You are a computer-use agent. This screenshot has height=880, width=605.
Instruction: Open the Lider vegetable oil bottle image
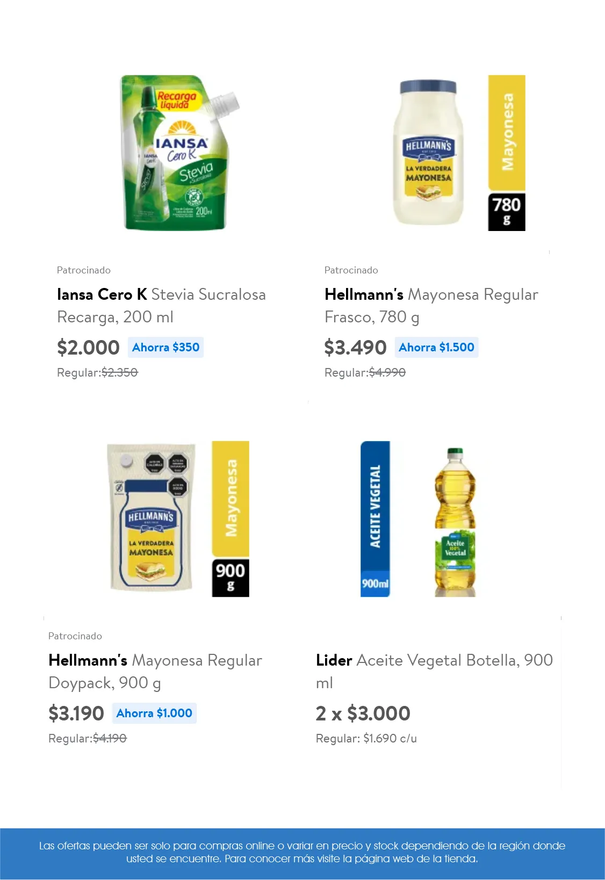pos(455,521)
